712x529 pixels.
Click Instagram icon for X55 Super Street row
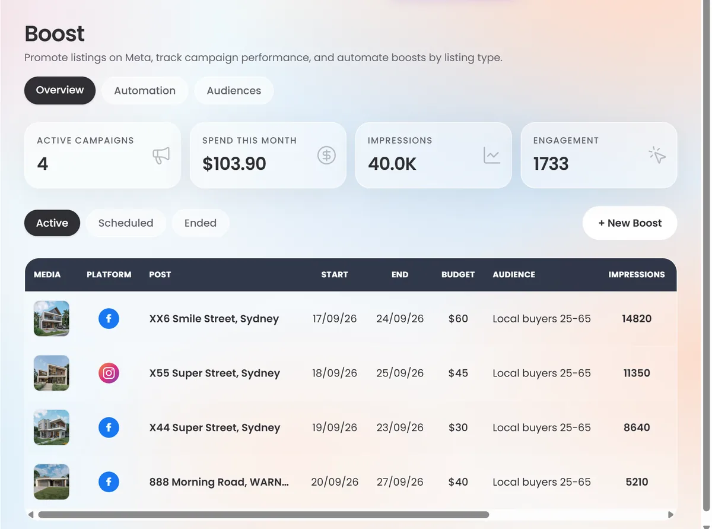click(109, 373)
